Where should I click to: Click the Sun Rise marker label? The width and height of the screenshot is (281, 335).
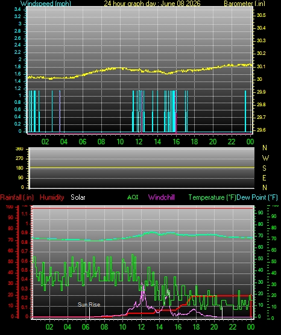[89, 304]
